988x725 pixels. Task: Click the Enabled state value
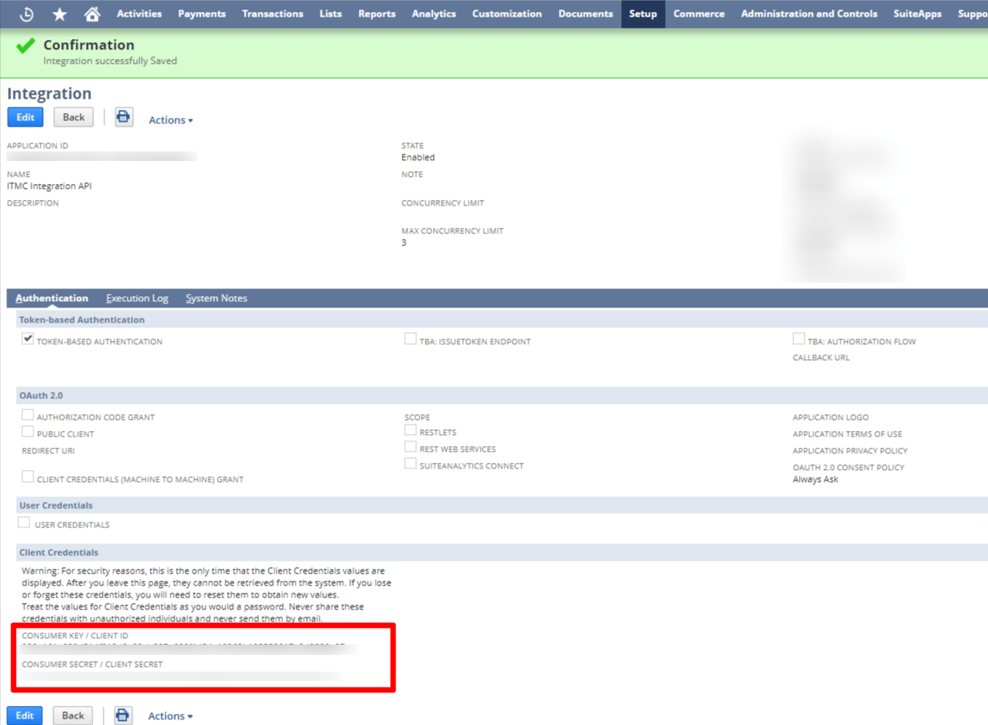click(x=418, y=158)
